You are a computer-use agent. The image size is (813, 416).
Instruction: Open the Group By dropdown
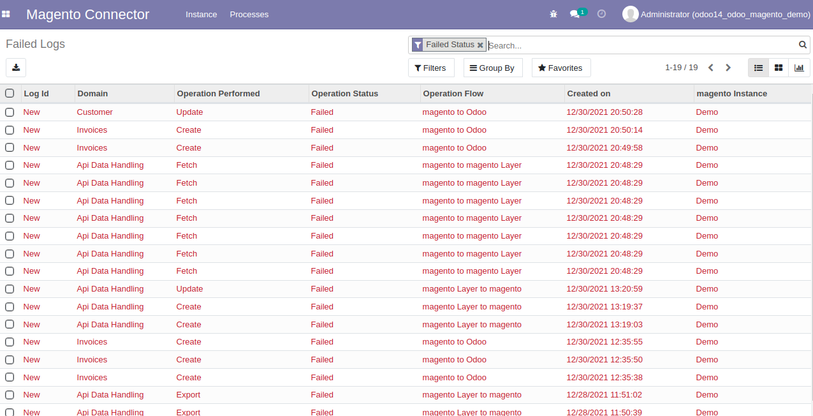(492, 67)
